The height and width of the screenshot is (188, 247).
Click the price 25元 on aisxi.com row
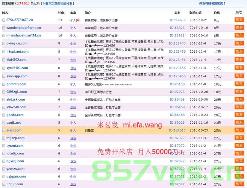coord(217,130)
